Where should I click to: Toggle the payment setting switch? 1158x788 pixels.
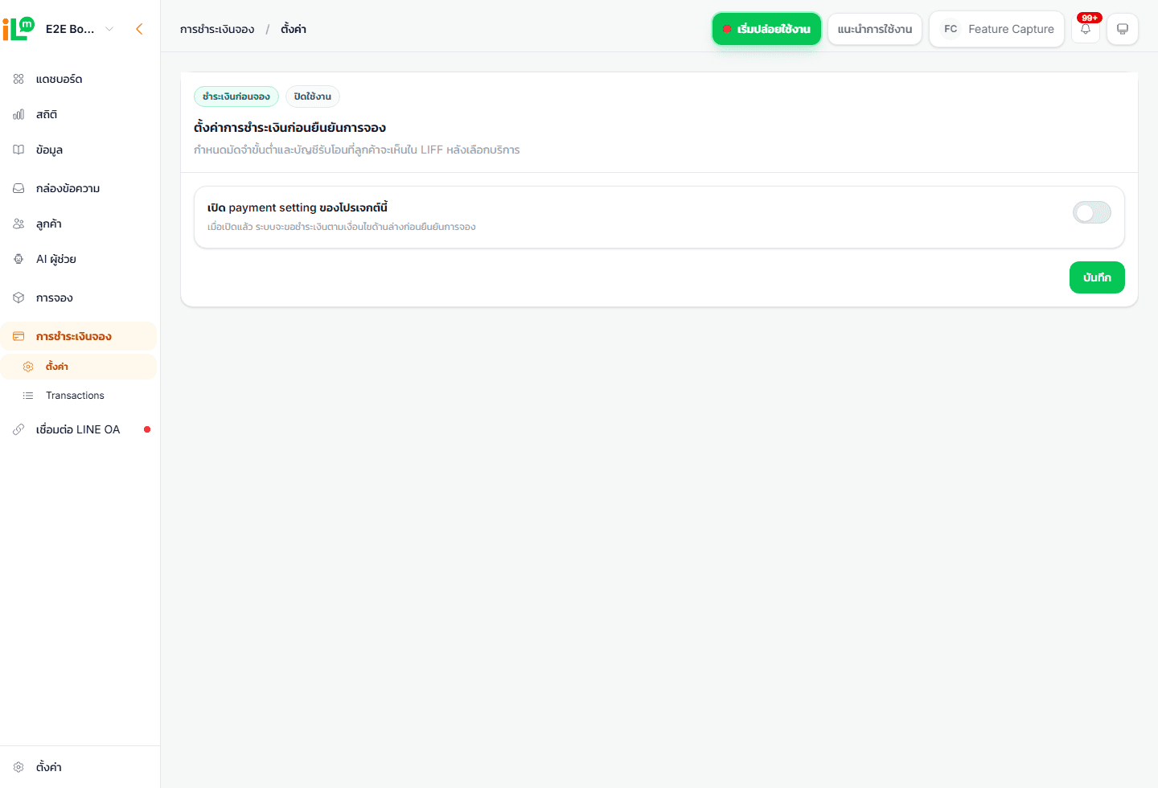tap(1092, 212)
